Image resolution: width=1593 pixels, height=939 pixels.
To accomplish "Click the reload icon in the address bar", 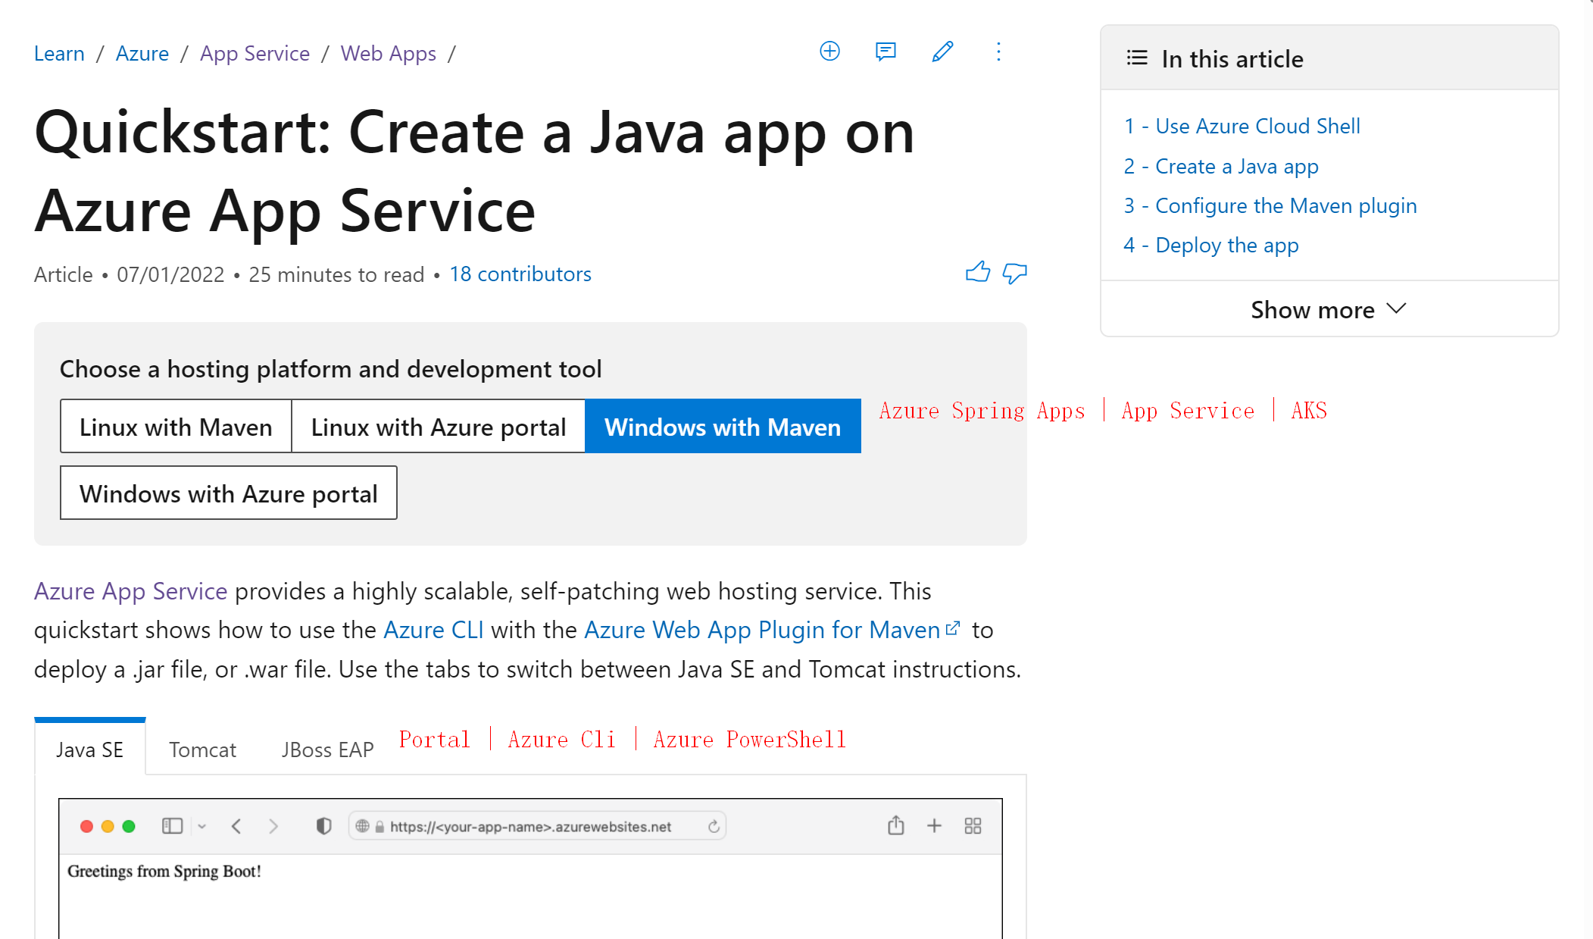I will tap(714, 826).
